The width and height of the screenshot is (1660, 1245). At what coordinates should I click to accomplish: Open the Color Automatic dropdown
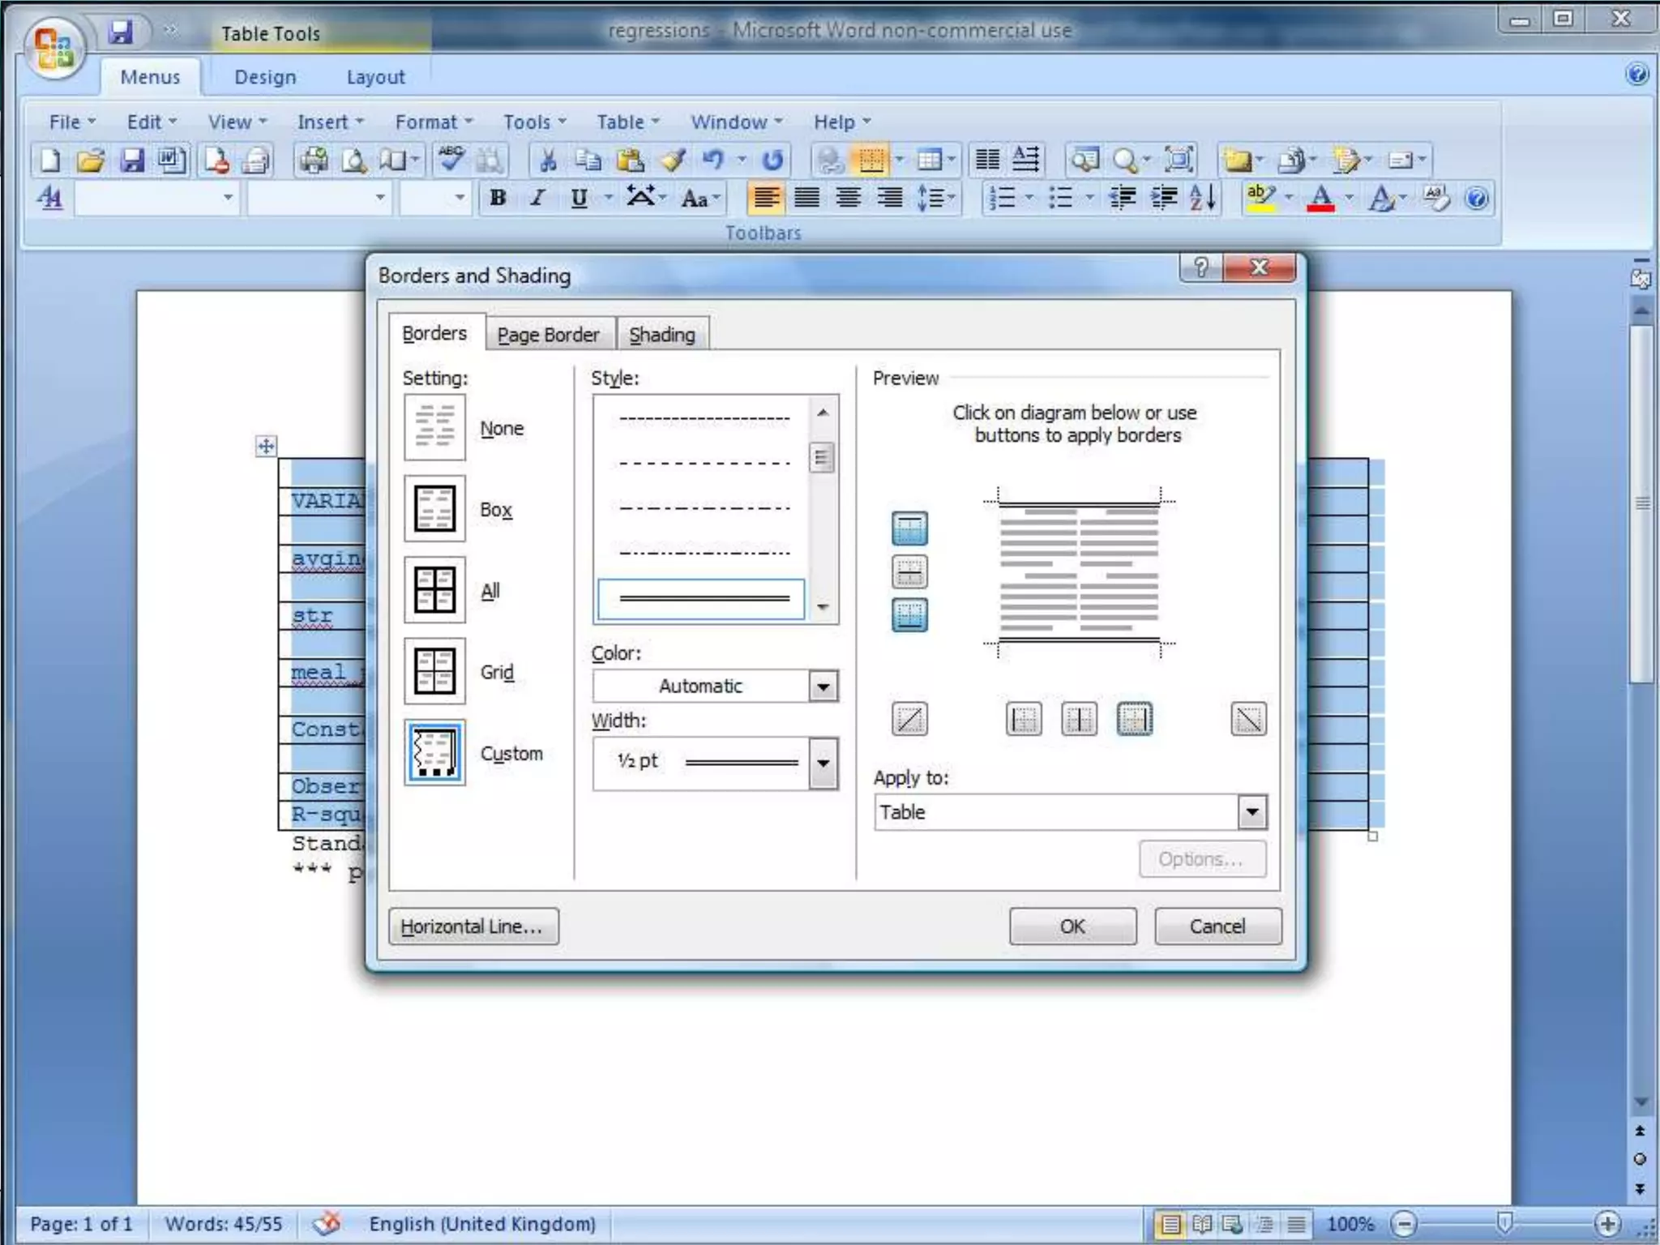click(x=823, y=687)
